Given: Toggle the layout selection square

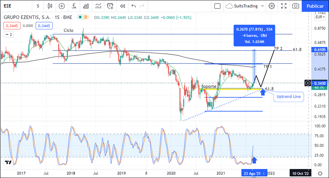Looking at the screenshot, I should 217,6.
